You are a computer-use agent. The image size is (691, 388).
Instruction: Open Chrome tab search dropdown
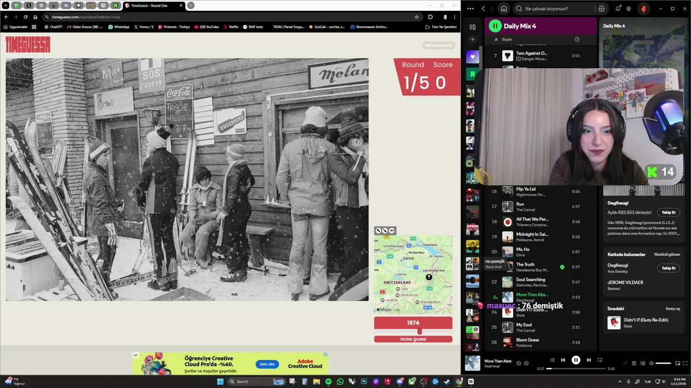(6, 5)
